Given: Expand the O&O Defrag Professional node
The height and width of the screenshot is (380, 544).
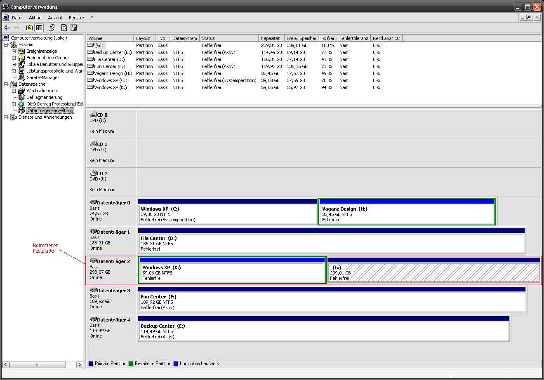Looking at the screenshot, I should [x=14, y=104].
